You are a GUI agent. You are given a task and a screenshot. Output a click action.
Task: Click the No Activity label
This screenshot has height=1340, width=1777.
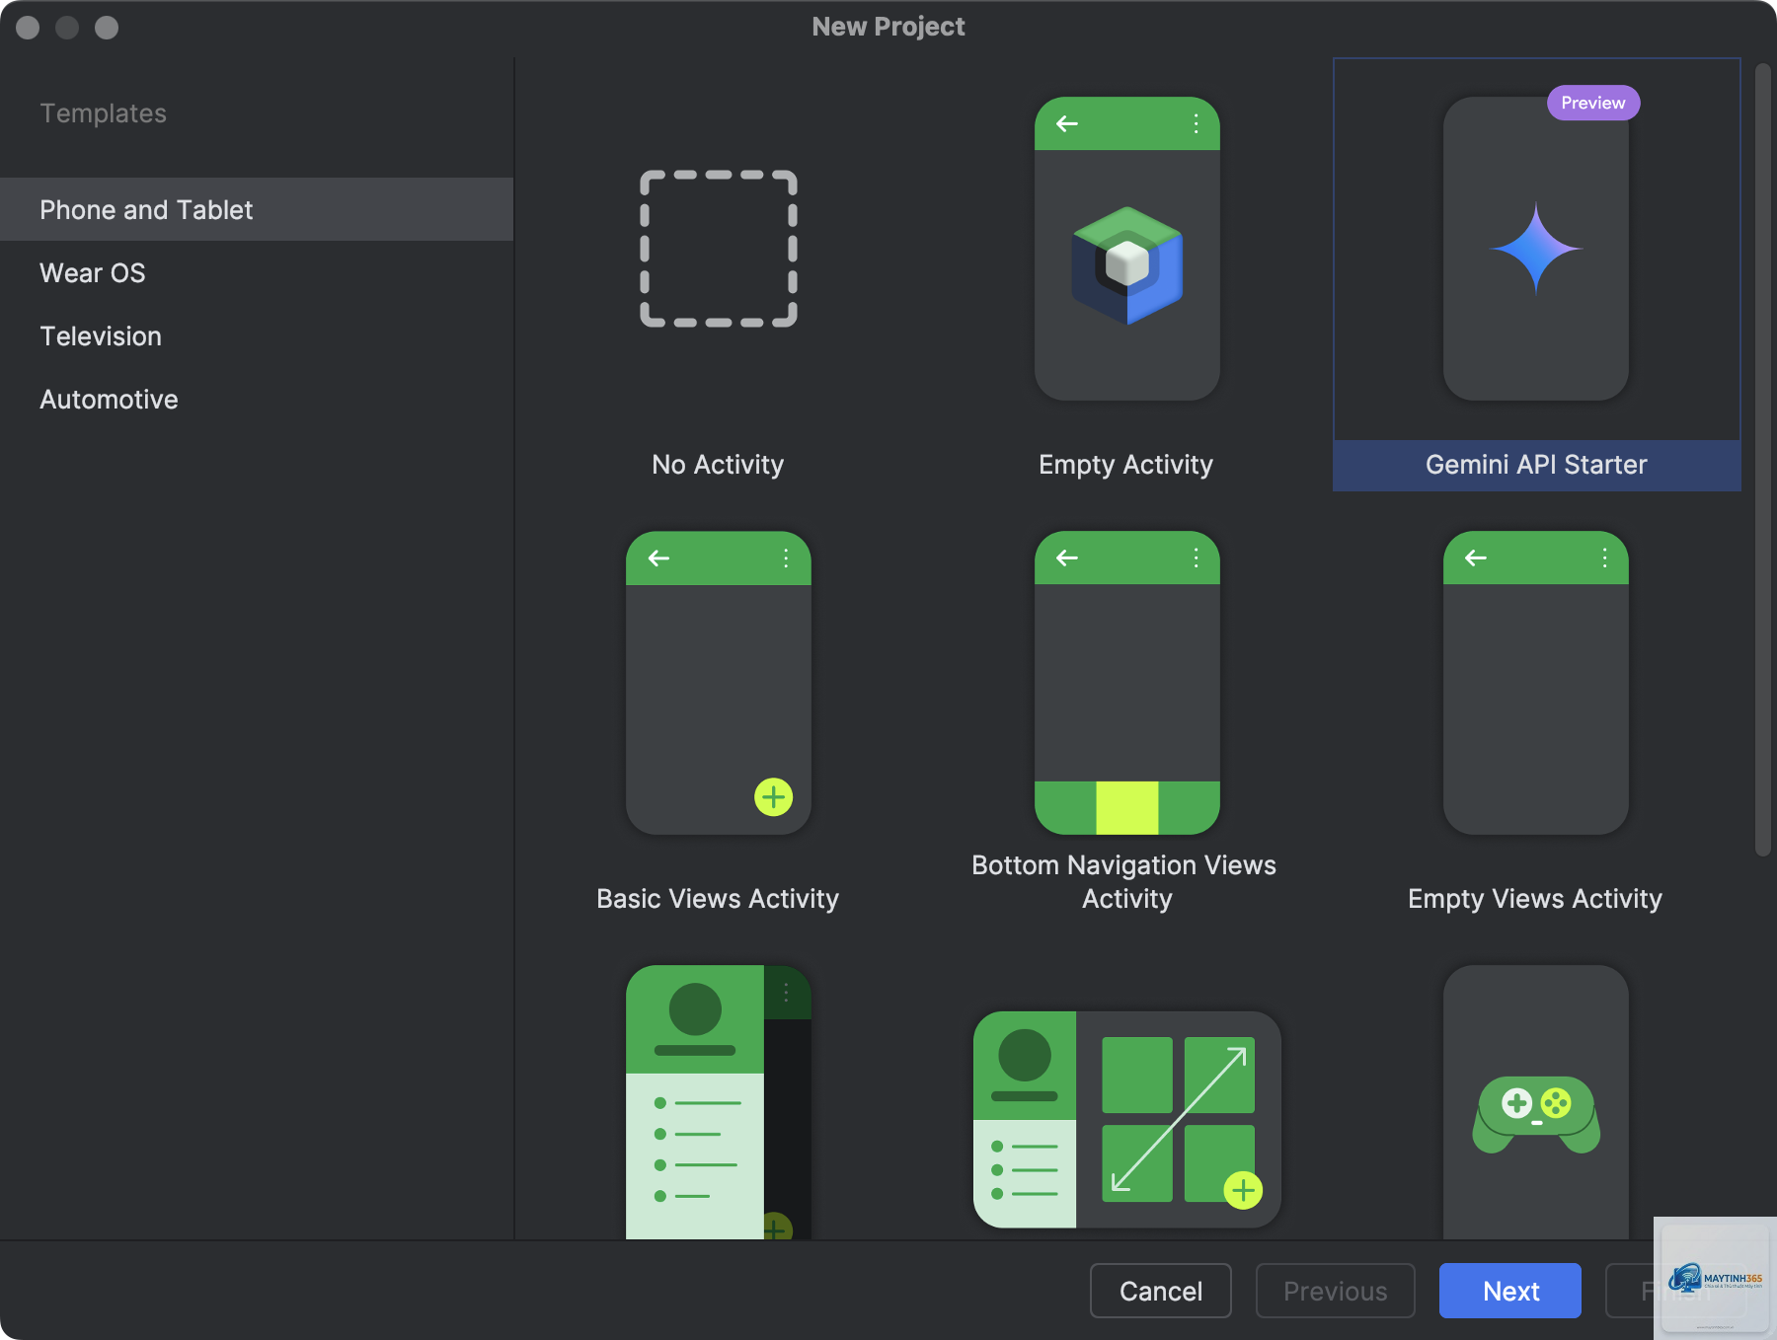click(x=718, y=465)
